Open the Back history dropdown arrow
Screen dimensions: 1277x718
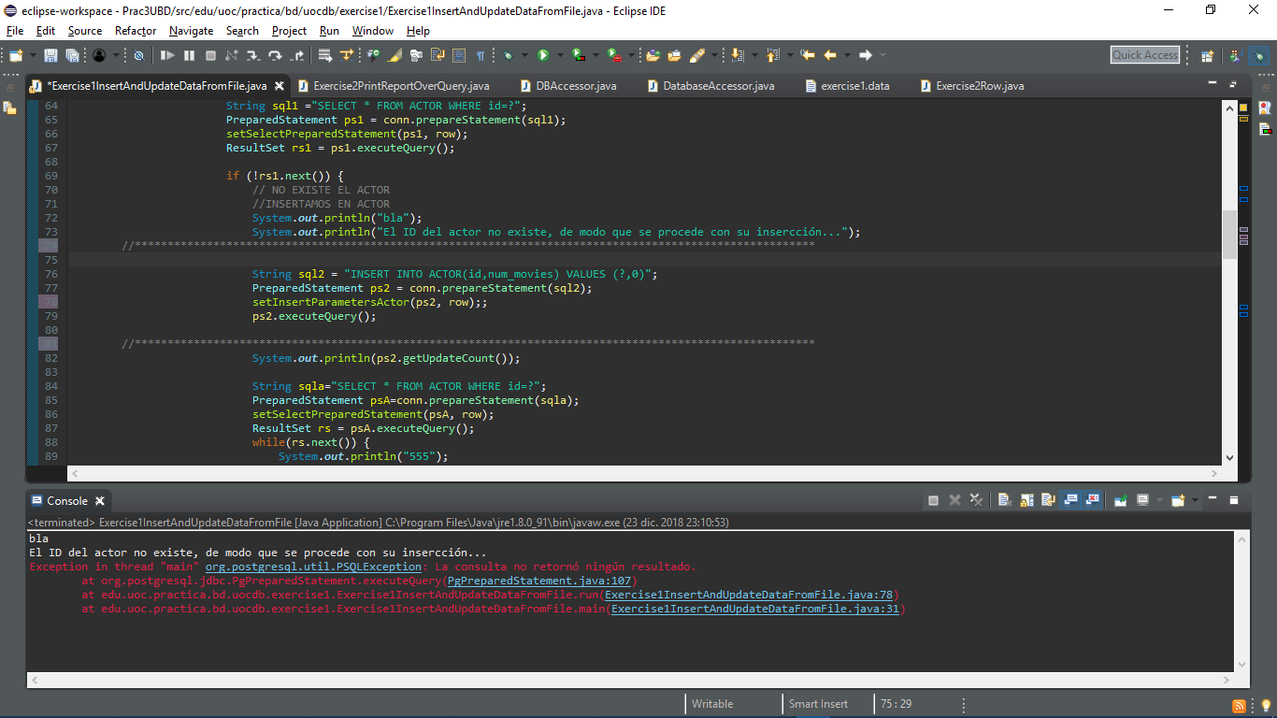[x=846, y=56]
